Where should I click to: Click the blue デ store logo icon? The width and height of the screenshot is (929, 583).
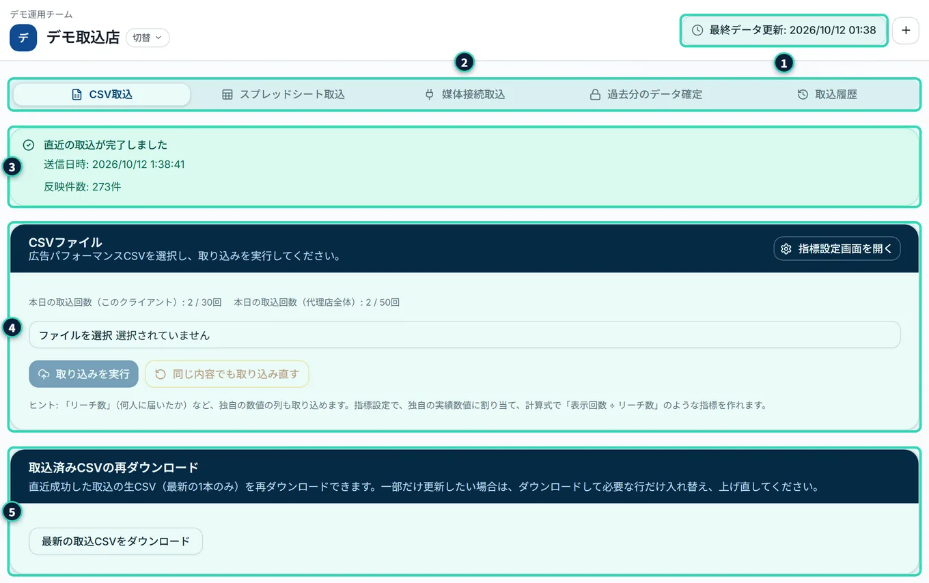pos(23,38)
